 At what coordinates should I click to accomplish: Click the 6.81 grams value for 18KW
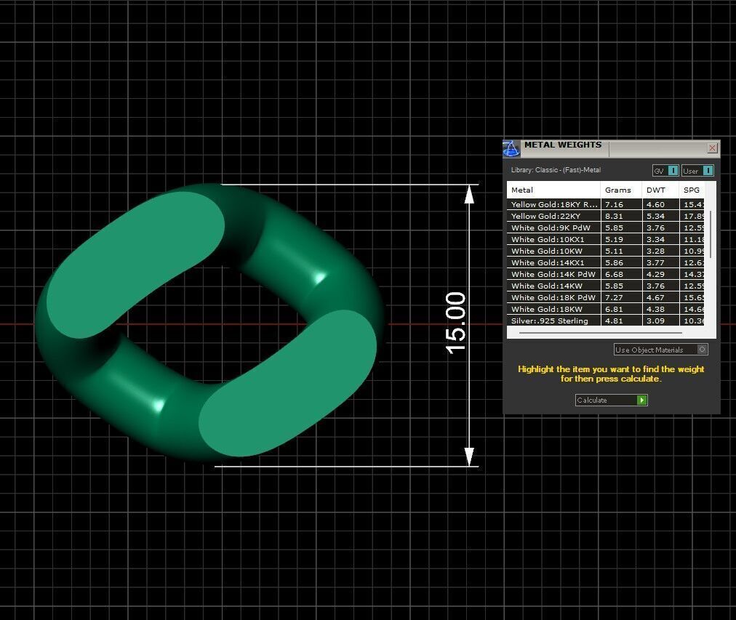(x=614, y=309)
